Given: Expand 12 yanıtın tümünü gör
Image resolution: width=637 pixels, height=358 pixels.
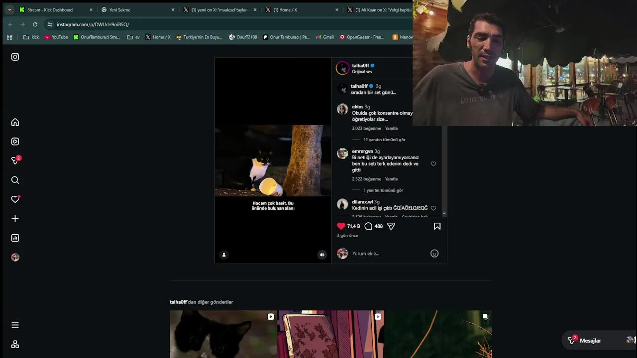Looking at the screenshot, I should (384, 140).
